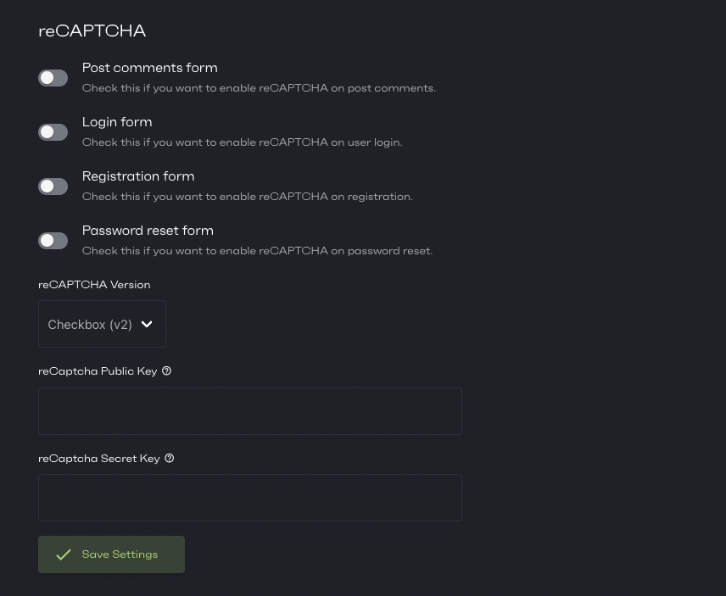Click the reCaptcha Public Key help icon

166,370
